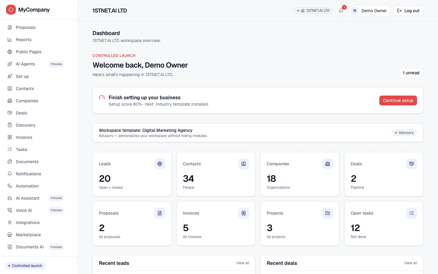This screenshot has height=274, width=438.
Task: Click the Contacts sidebar icon
Action: pyautogui.click(x=10, y=89)
